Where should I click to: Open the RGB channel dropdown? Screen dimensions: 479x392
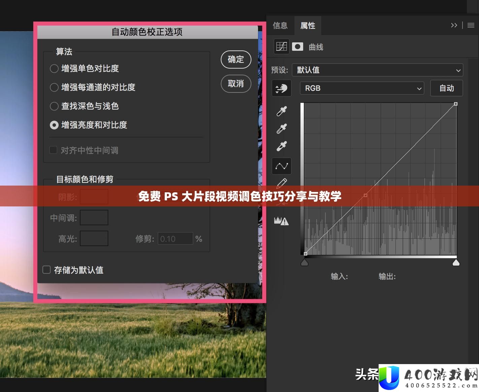362,88
